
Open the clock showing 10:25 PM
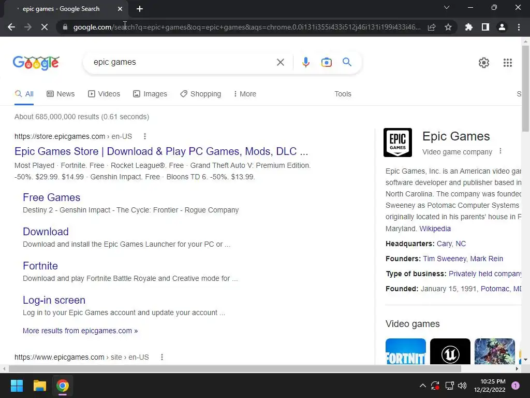point(490,386)
